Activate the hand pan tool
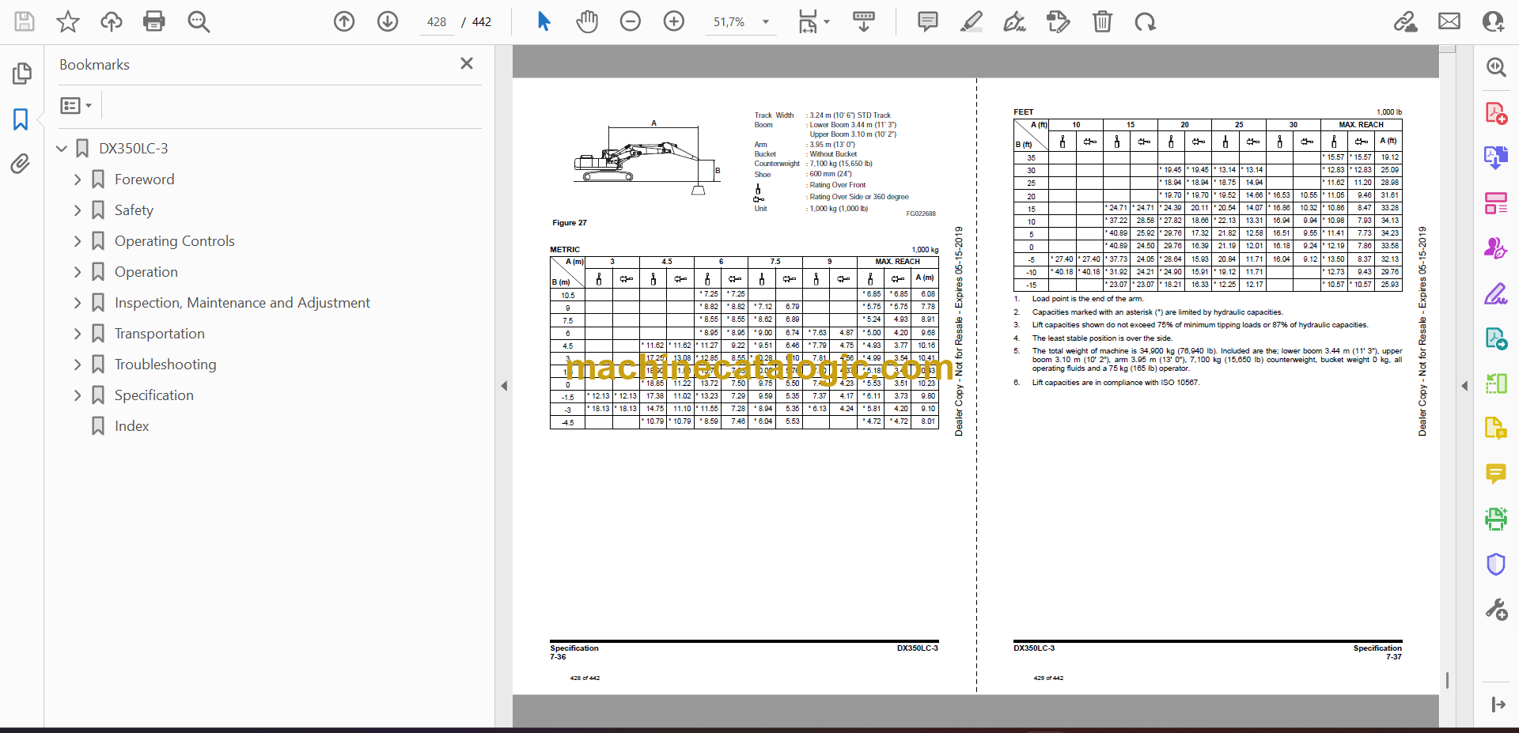 [587, 21]
